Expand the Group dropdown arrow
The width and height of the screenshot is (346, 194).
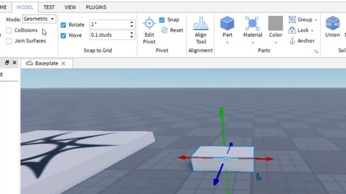316,20
